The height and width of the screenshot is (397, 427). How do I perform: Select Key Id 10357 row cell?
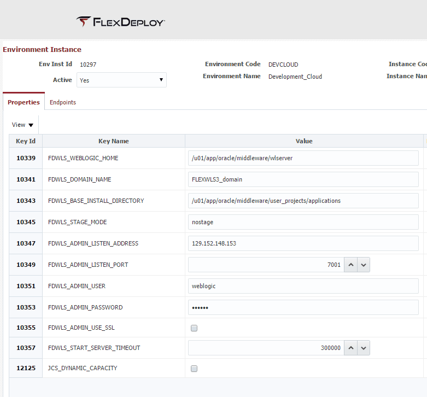click(x=26, y=348)
